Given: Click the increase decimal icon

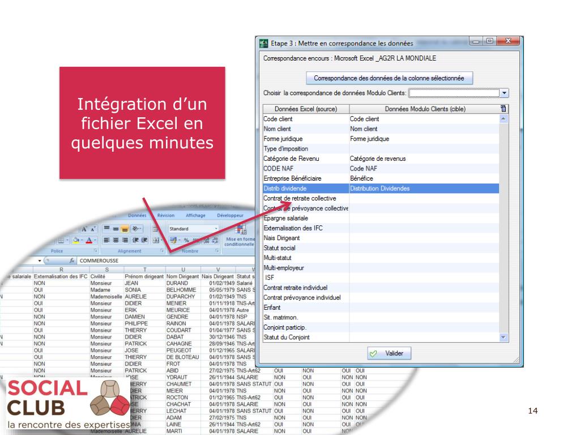Looking at the screenshot, I should coord(206,240).
